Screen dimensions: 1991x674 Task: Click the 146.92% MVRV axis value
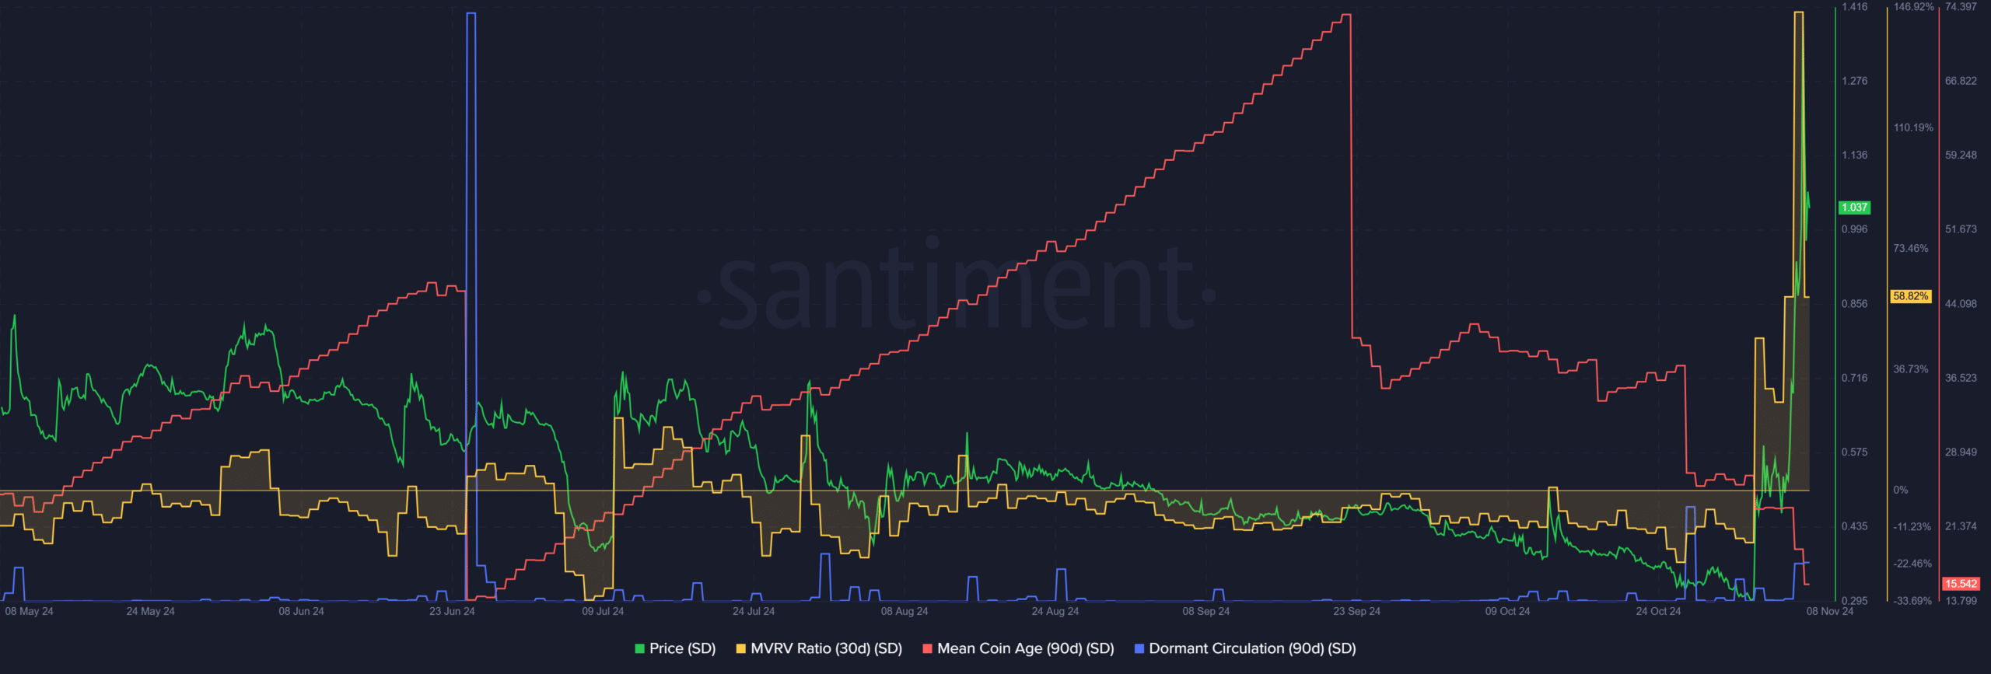coord(1913,7)
